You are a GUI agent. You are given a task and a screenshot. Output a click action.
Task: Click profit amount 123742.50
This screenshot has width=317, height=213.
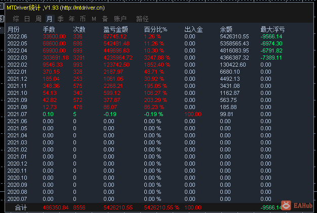click(116, 65)
